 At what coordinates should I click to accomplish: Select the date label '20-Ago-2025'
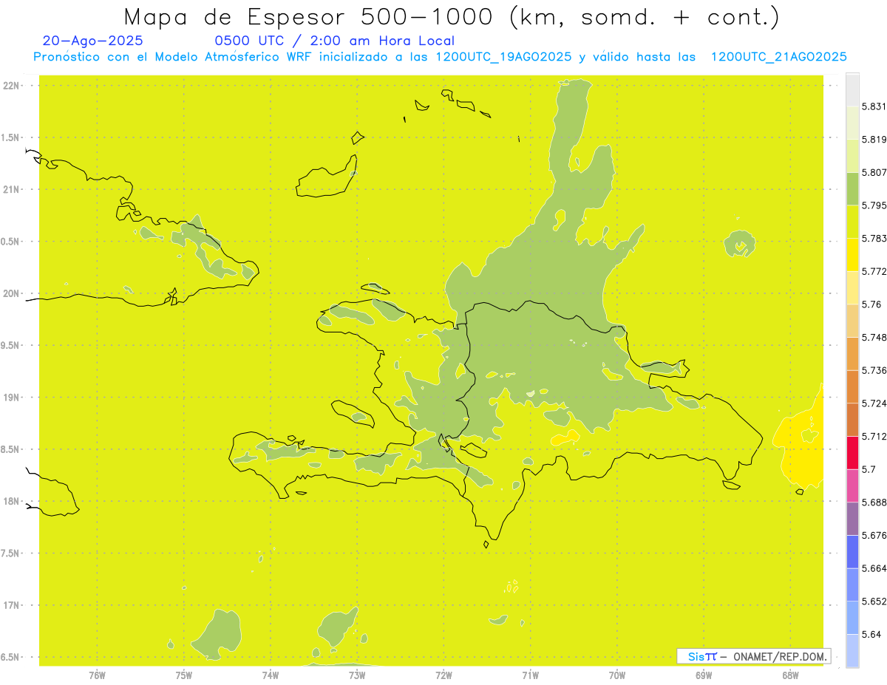[x=93, y=41]
